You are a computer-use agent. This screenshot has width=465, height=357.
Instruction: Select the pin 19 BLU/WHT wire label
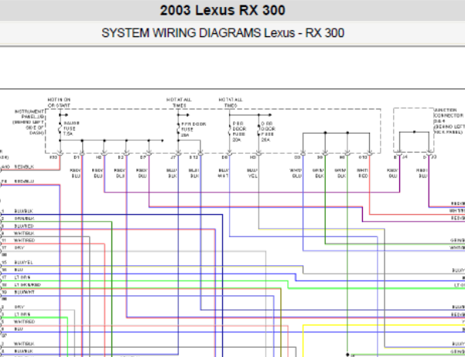[x=24, y=292]
